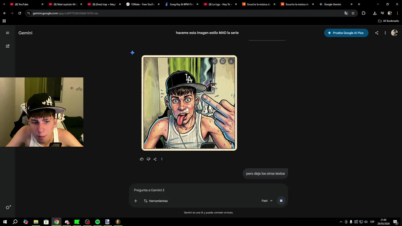Share the generated image via overlay share icon
Image resolution: width=402 pixels, height=226 pixels.
tap(214, 61)
